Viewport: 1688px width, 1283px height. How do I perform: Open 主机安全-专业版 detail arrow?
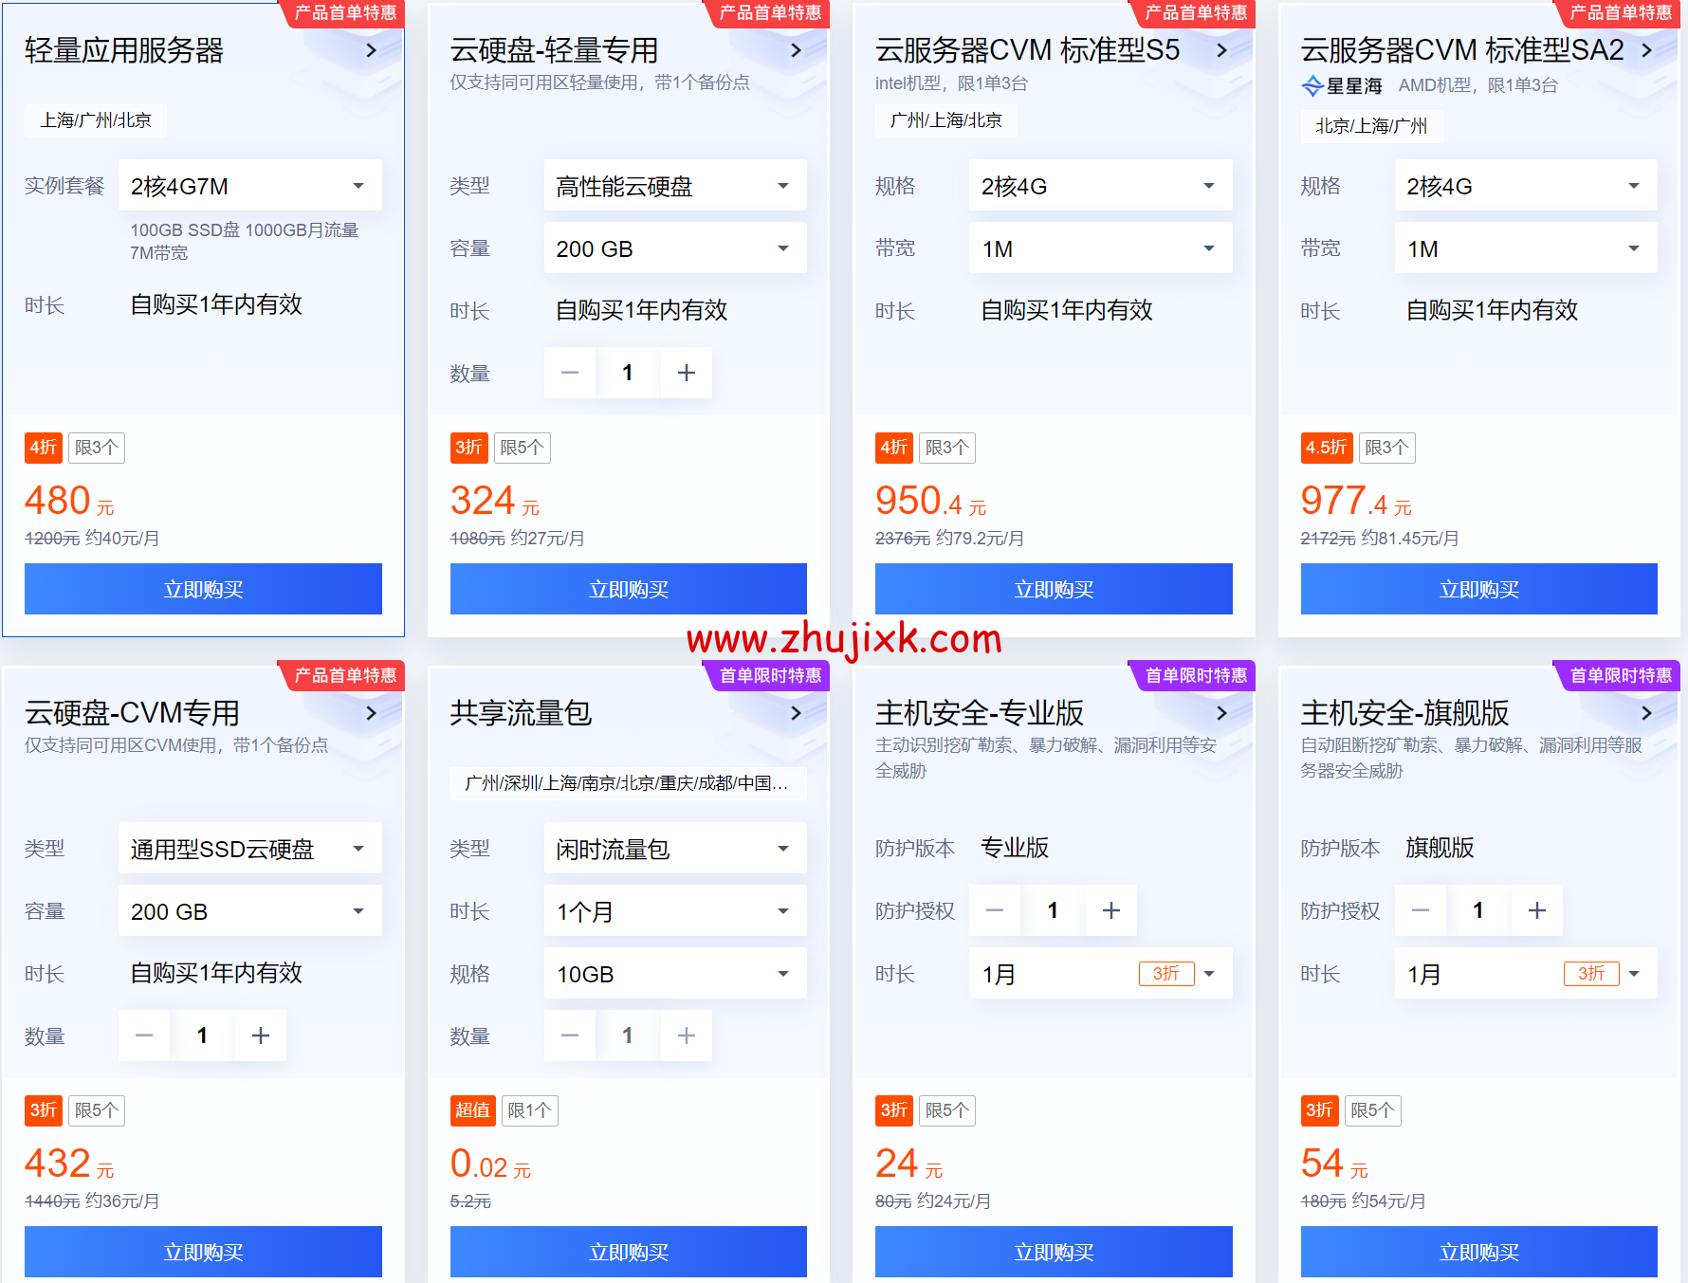click(x=1221, y=713)
